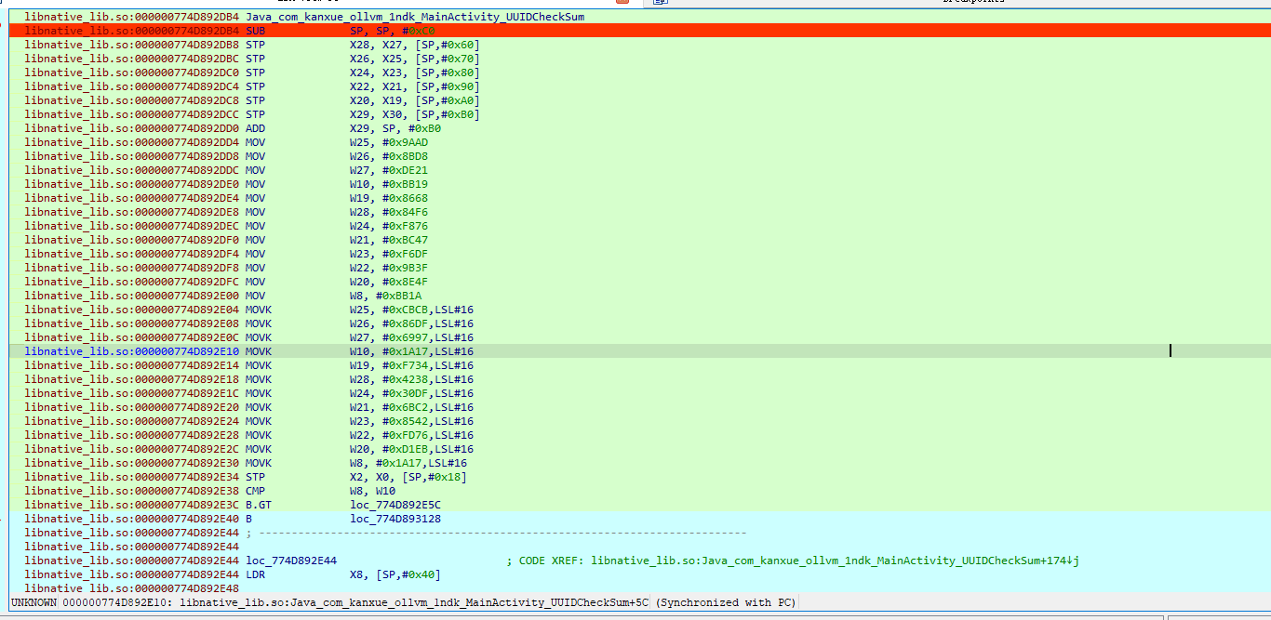Click the MOV W19, #0x8668 line

(226, 198)
